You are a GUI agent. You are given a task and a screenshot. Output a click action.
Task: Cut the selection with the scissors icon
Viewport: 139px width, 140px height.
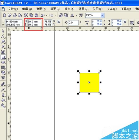coord(26,15)
